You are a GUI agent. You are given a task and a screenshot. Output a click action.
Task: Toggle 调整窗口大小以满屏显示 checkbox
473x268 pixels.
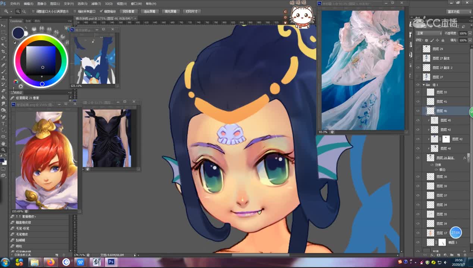click(34, 12)
